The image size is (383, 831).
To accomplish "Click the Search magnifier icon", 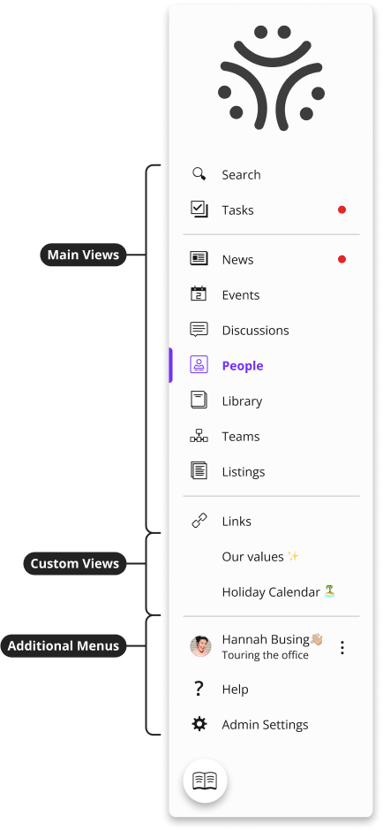I will [199, 174].
